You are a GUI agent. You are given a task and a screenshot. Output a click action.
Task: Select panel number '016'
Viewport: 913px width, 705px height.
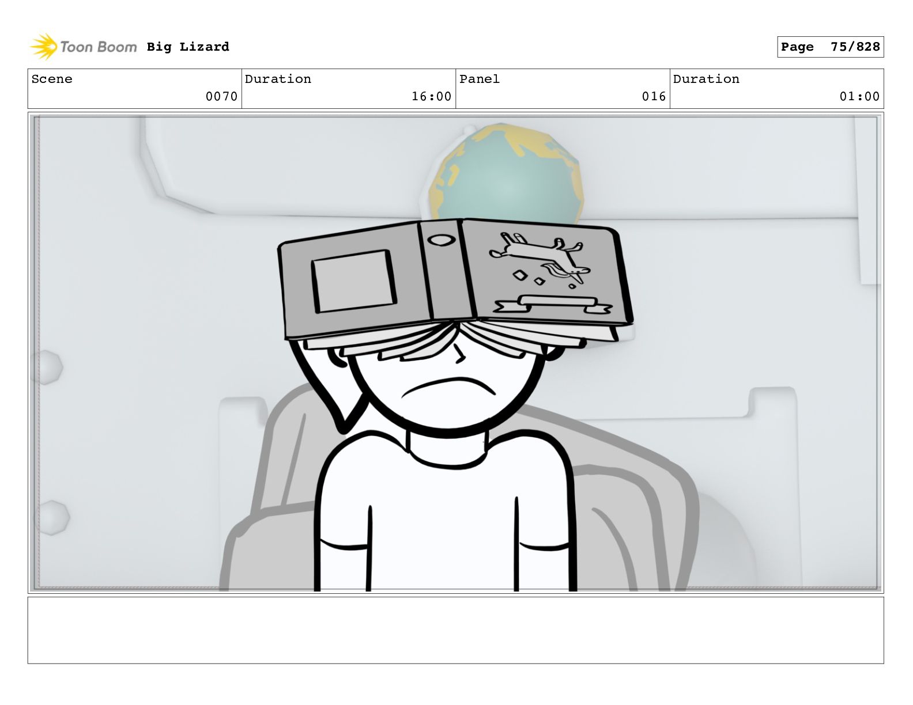coord(654,96)
